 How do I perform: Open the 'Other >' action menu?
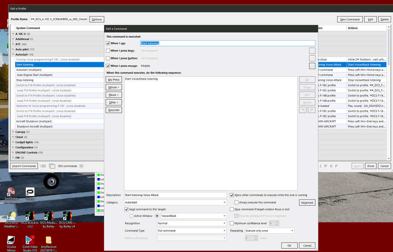114,102
